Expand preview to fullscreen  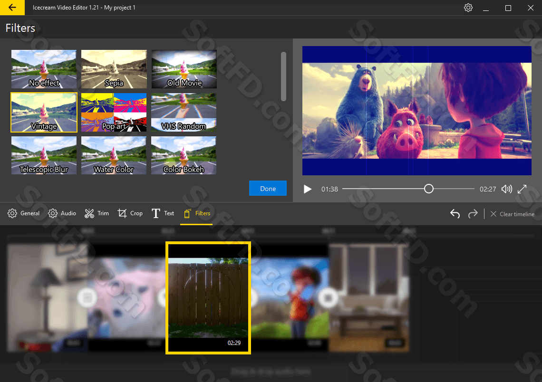click(522, 189)
